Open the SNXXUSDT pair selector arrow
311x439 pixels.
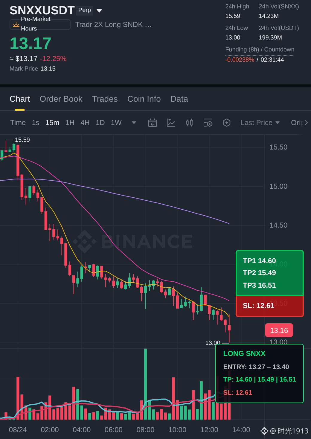point(100,11)
